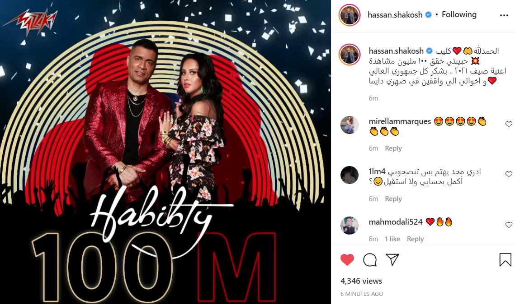Open three-dot more options menu

(504, 15)
